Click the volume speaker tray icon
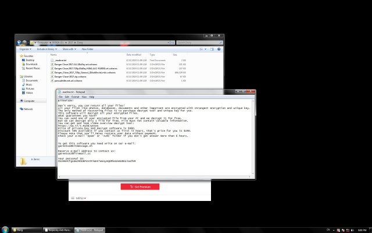This screenshot has height=233, width=372. point(353,230)
